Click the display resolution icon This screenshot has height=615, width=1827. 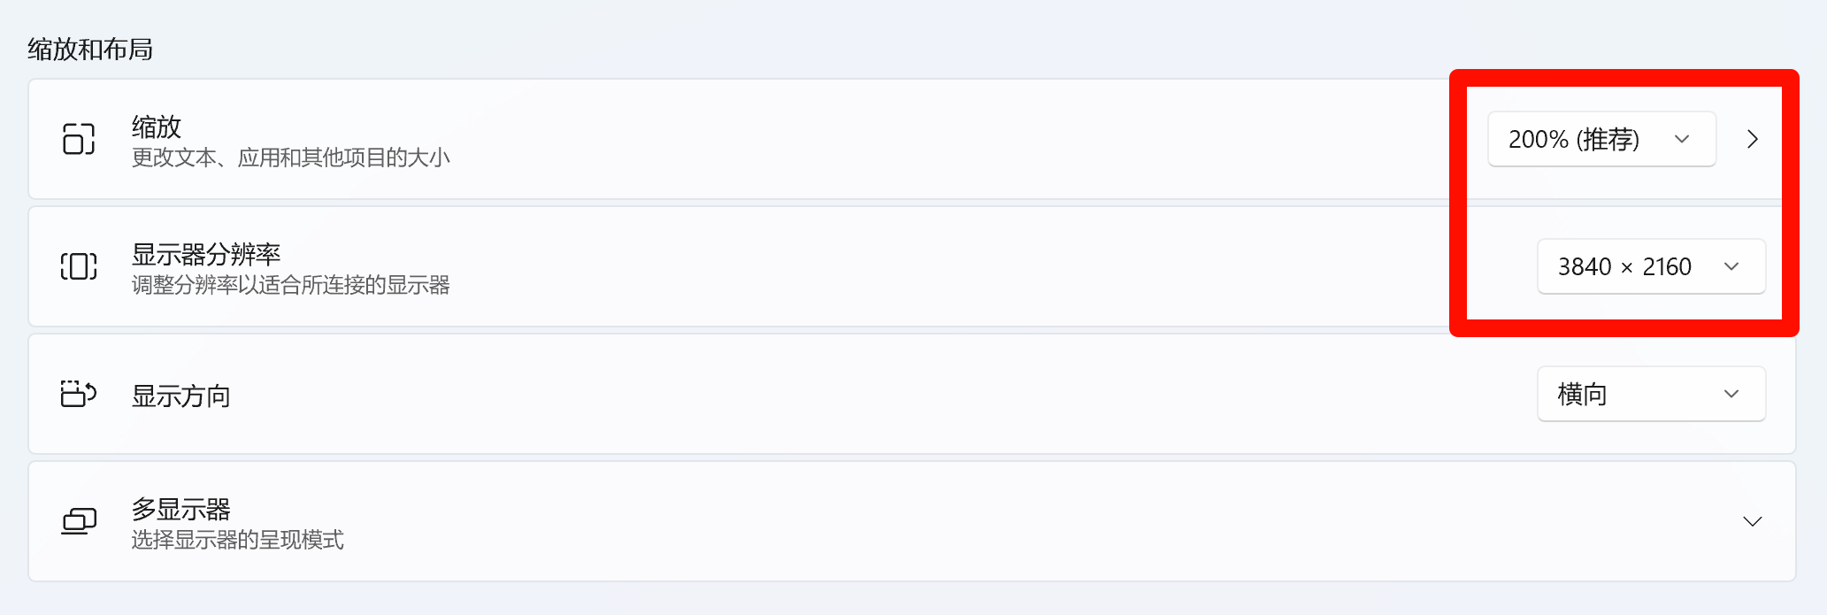click(79, 266)
